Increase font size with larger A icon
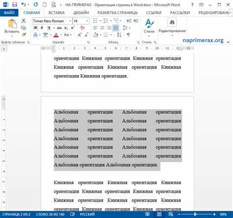 coord(80,35)
